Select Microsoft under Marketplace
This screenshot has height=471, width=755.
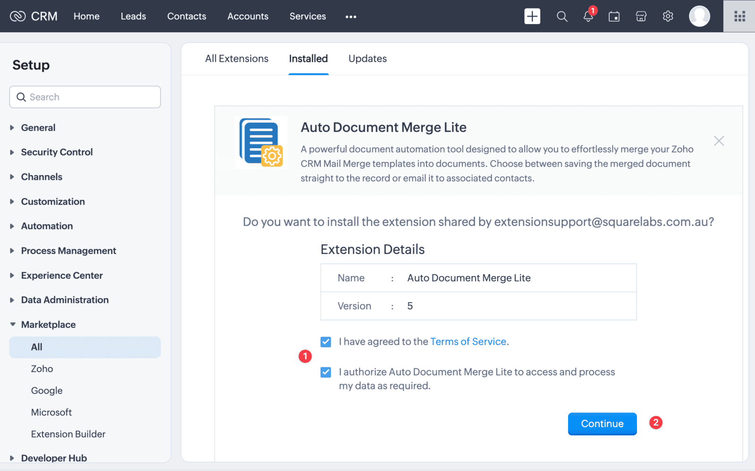pos(51,412)
